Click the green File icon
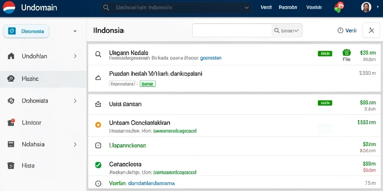383x191 pixels. click(x=347, y=53)
